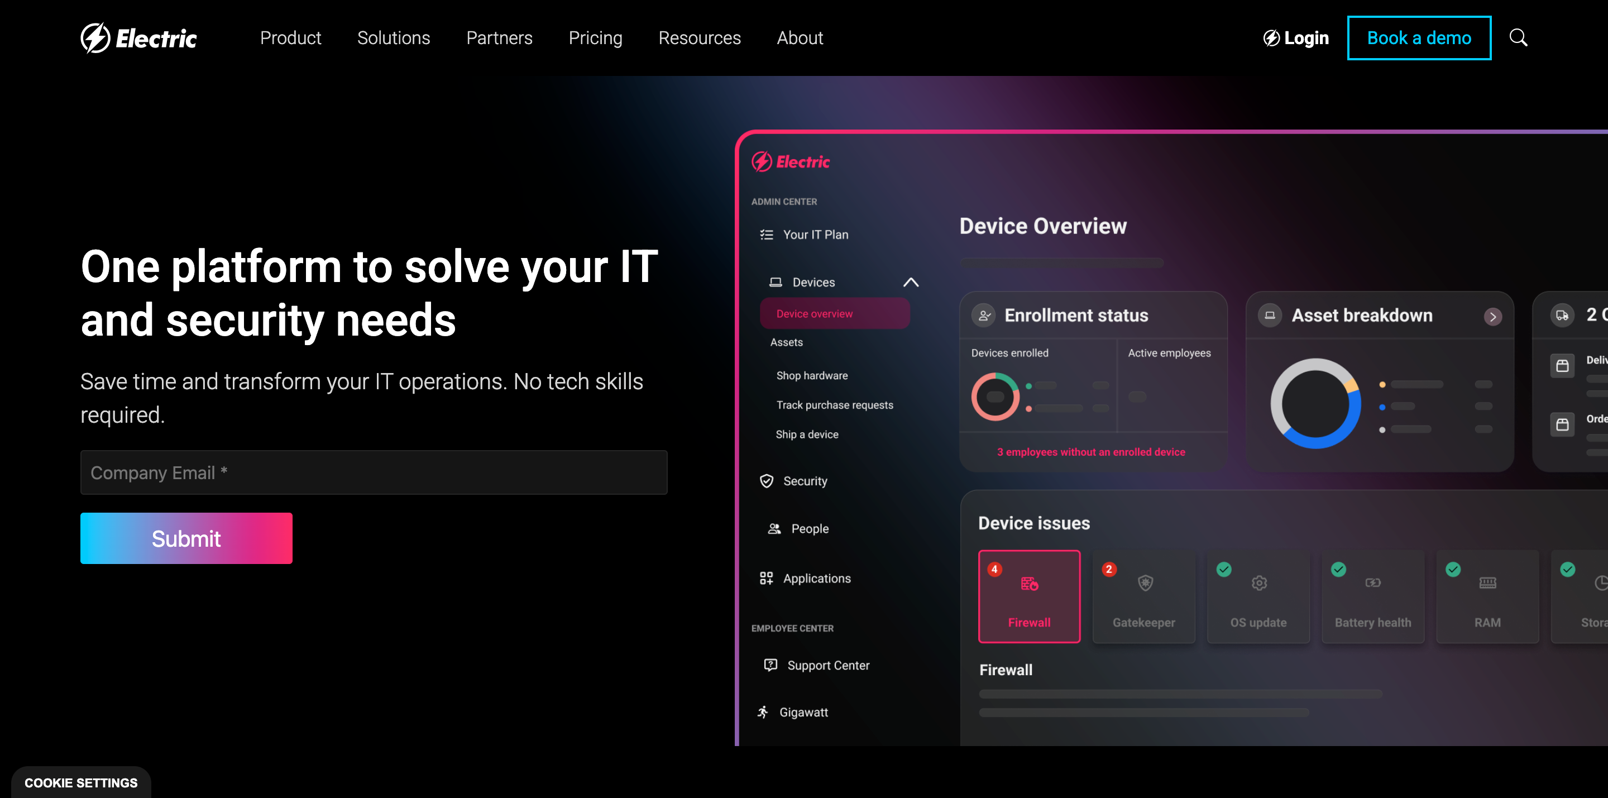The image size is (1608, 798).
Task: Expand Asset breakdown with the arrow button
Action: [x=1492, y=317]
